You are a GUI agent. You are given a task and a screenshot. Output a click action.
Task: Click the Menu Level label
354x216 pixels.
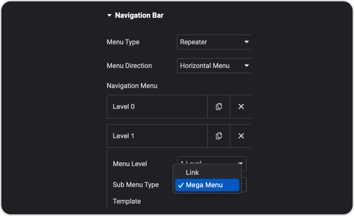pyautogui.click(x=130, y=164)
